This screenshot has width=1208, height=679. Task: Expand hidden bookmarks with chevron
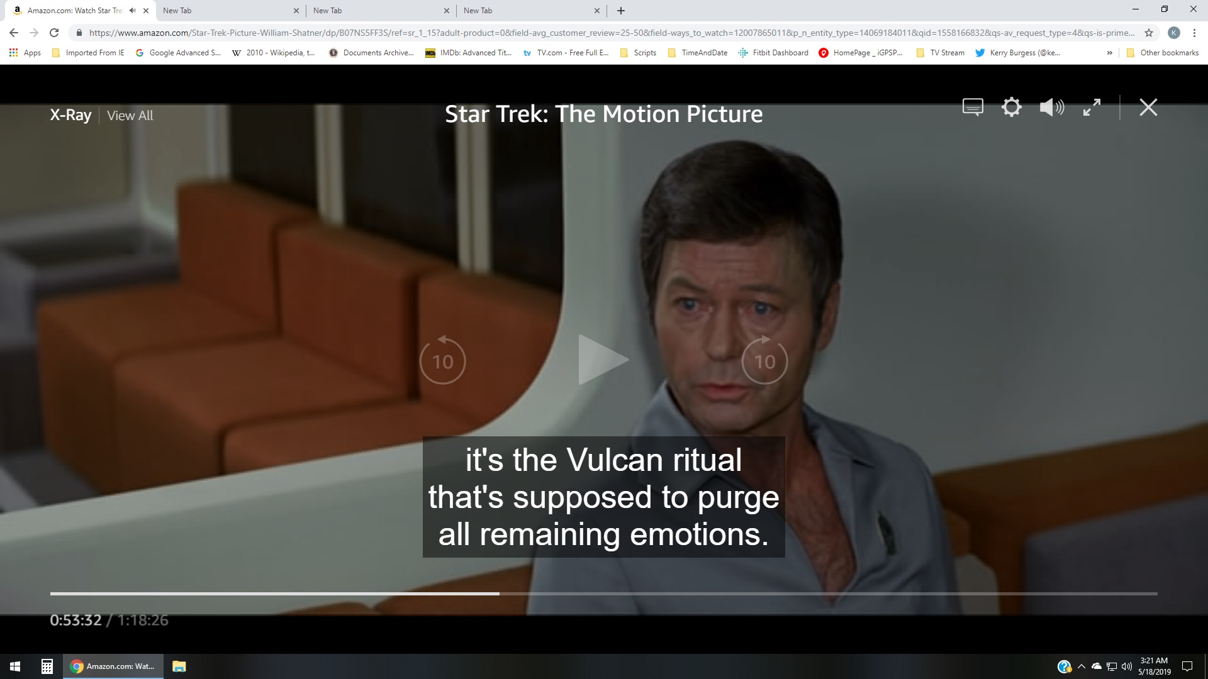pos(1109,53)
